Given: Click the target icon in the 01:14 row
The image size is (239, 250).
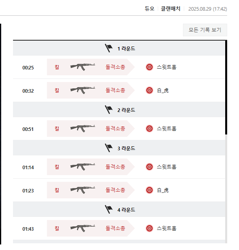Looking at the screenshot, I should pos(149,167).
